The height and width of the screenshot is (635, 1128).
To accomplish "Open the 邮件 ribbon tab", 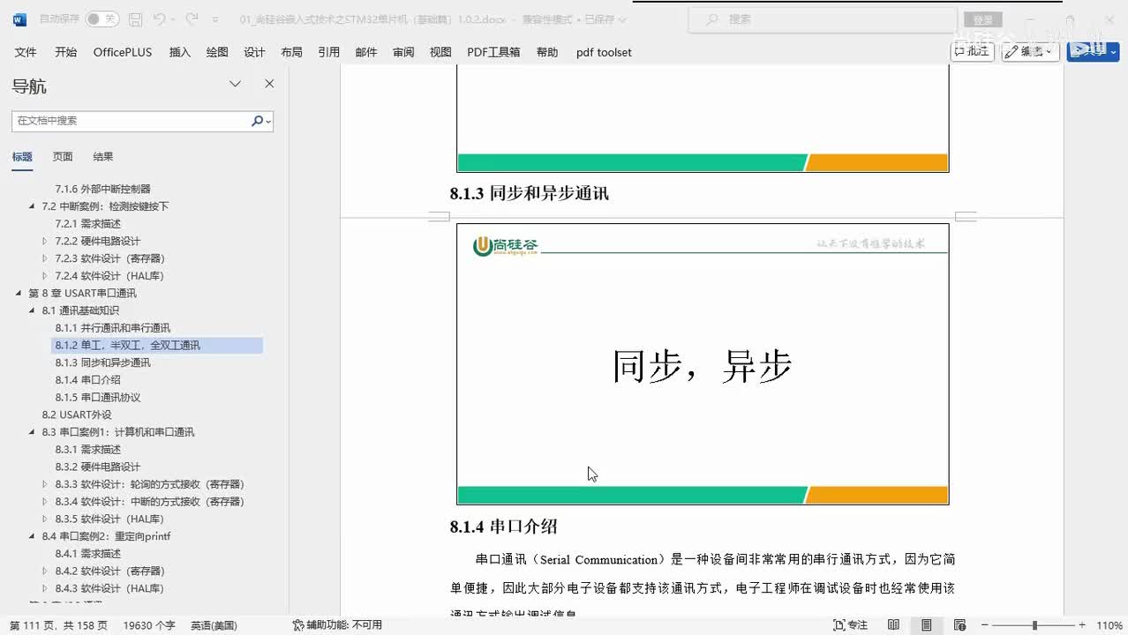I will [x=366, y=52].
